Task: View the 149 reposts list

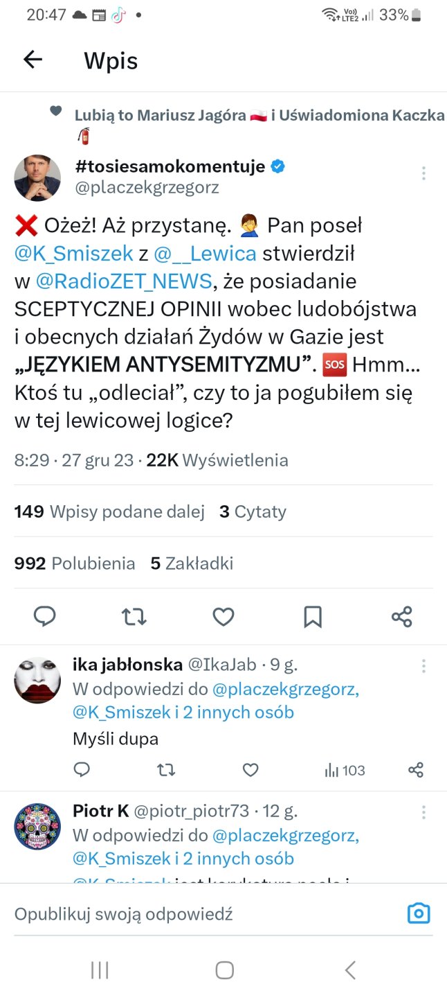Action: point(109,511)
